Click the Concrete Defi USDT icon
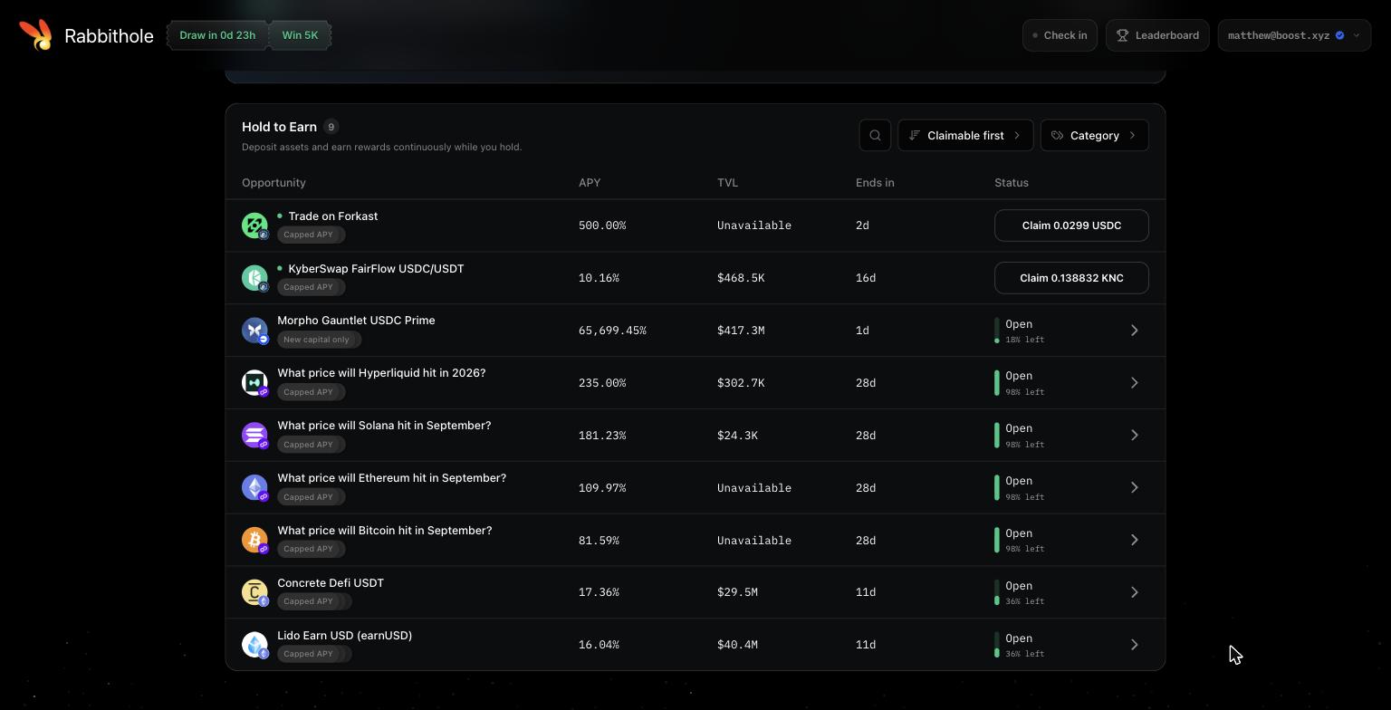The image size is (1391, 710). [254, 592]
